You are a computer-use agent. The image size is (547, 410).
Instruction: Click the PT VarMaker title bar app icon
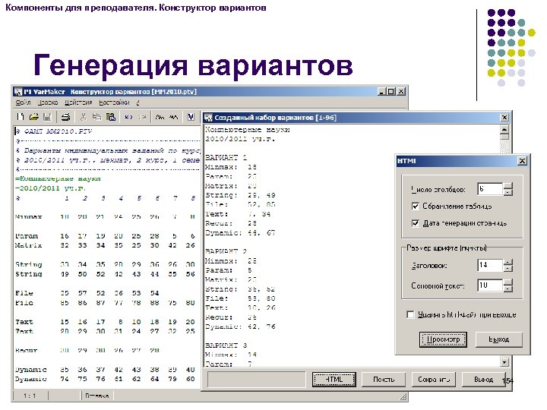click(18, 92)
